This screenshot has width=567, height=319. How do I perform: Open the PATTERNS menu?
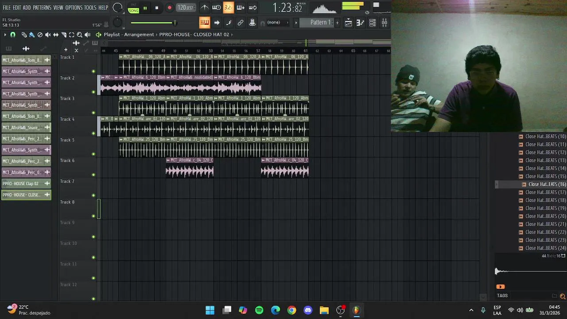click(42, 8)
